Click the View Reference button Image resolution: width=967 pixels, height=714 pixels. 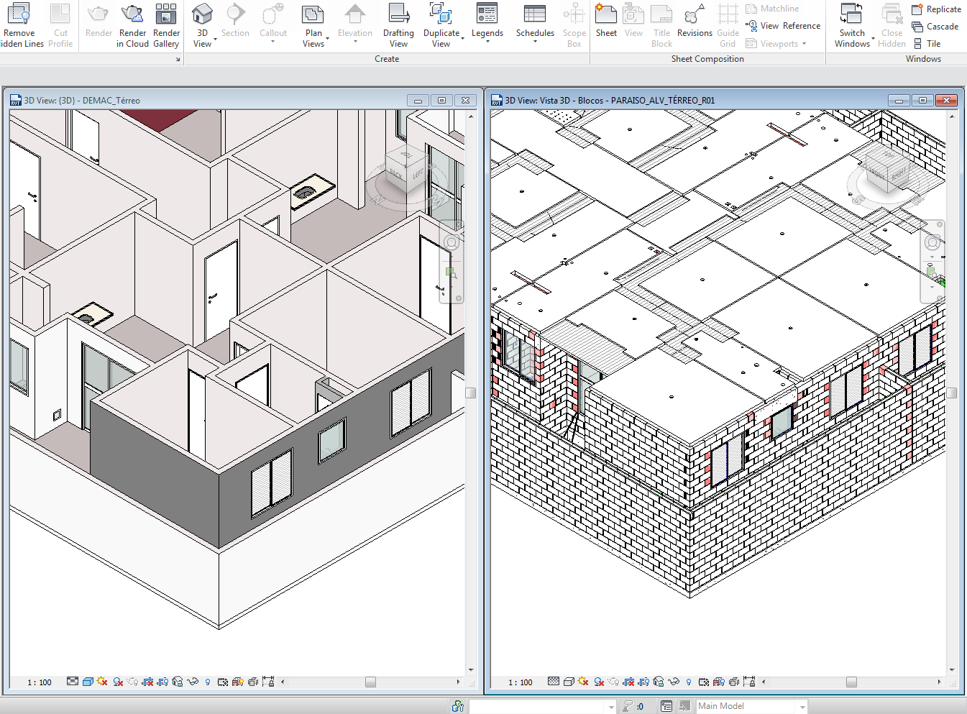(783, 26)
